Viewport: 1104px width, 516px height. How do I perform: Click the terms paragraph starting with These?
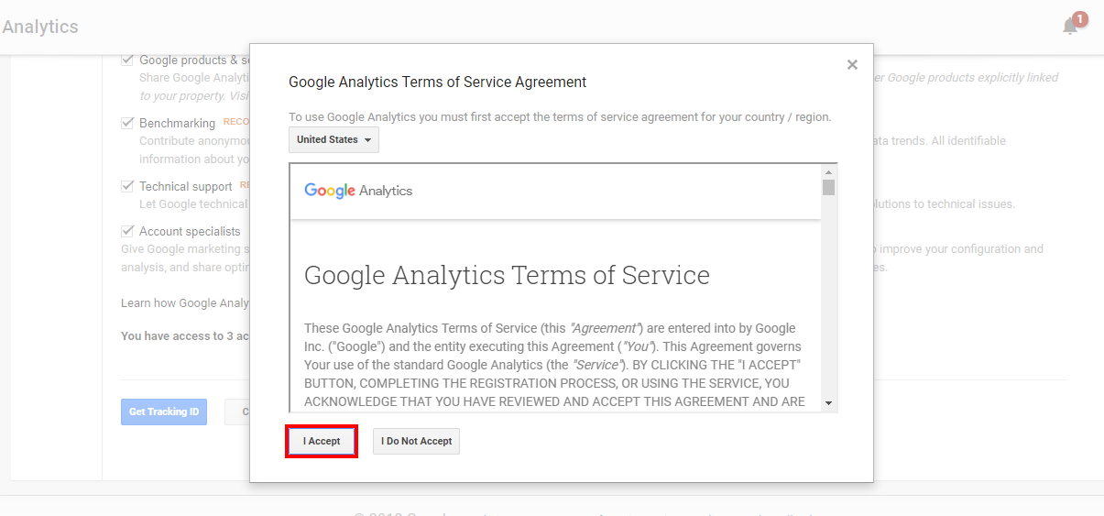click(x=552, y=365)
